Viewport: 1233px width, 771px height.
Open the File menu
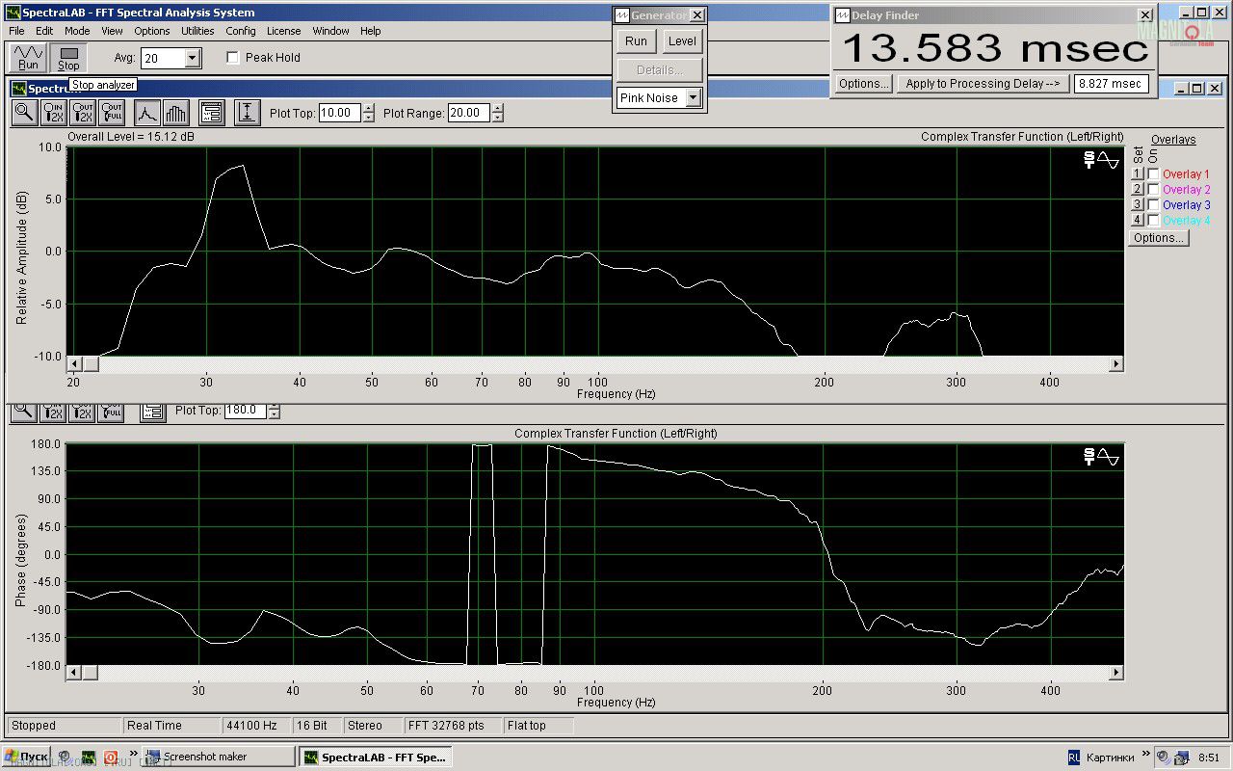click(x=16, y=31)
